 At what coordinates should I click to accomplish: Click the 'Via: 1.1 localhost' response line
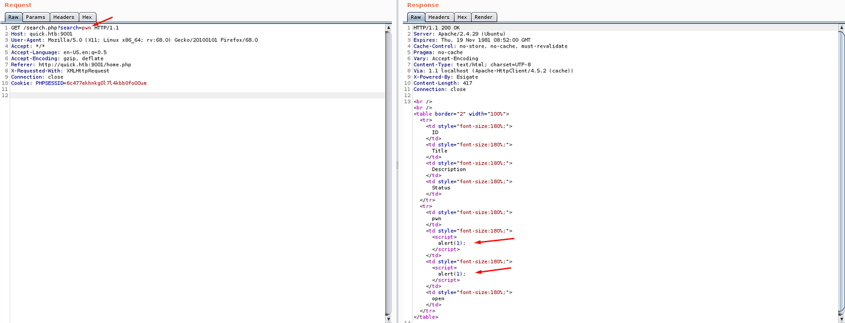[494, 71]
